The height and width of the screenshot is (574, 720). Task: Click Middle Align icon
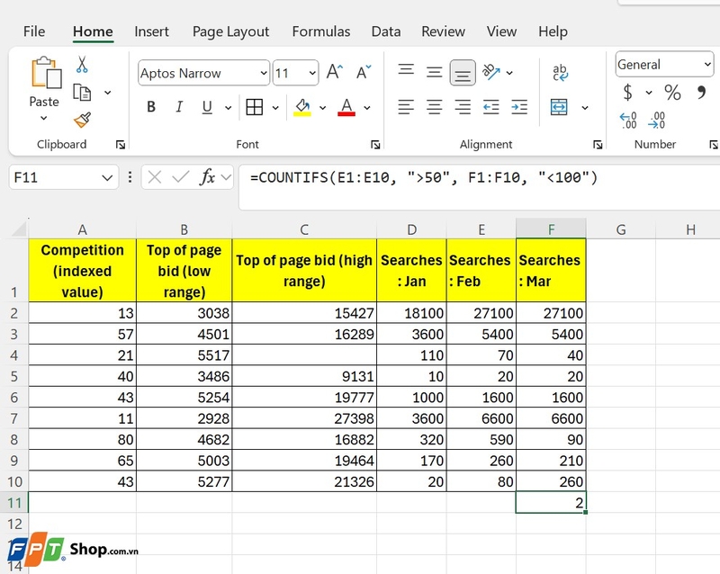[x=434, y=72]
